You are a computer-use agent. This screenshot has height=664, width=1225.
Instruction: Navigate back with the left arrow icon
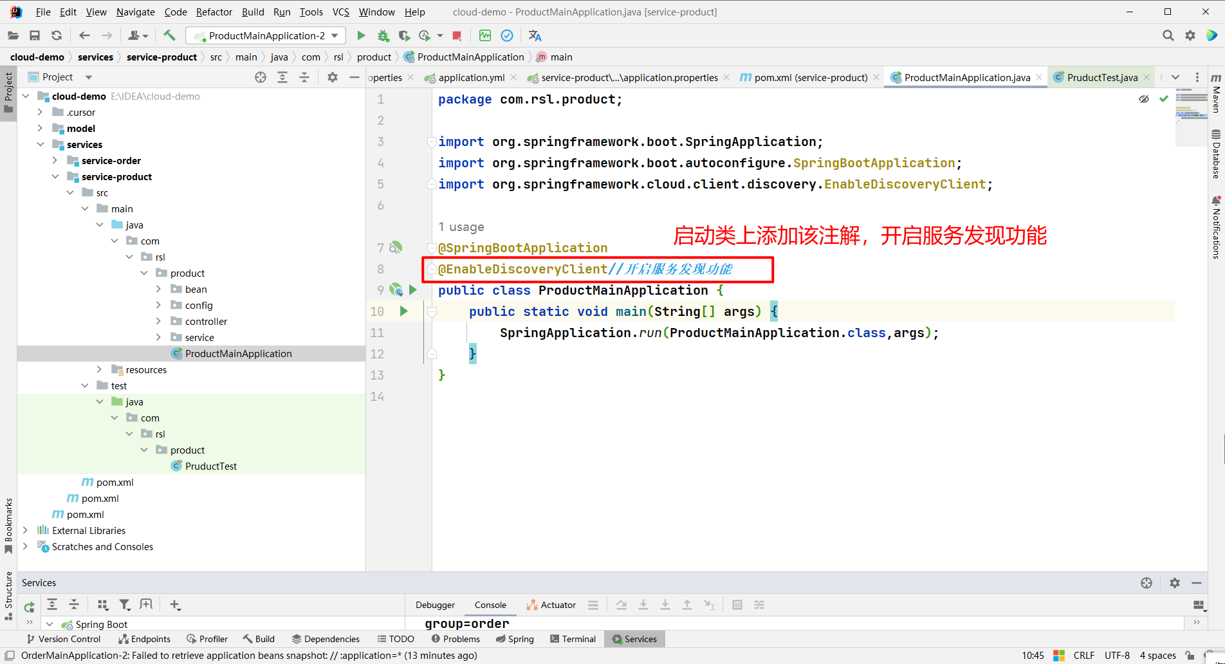tap(84, 35)
